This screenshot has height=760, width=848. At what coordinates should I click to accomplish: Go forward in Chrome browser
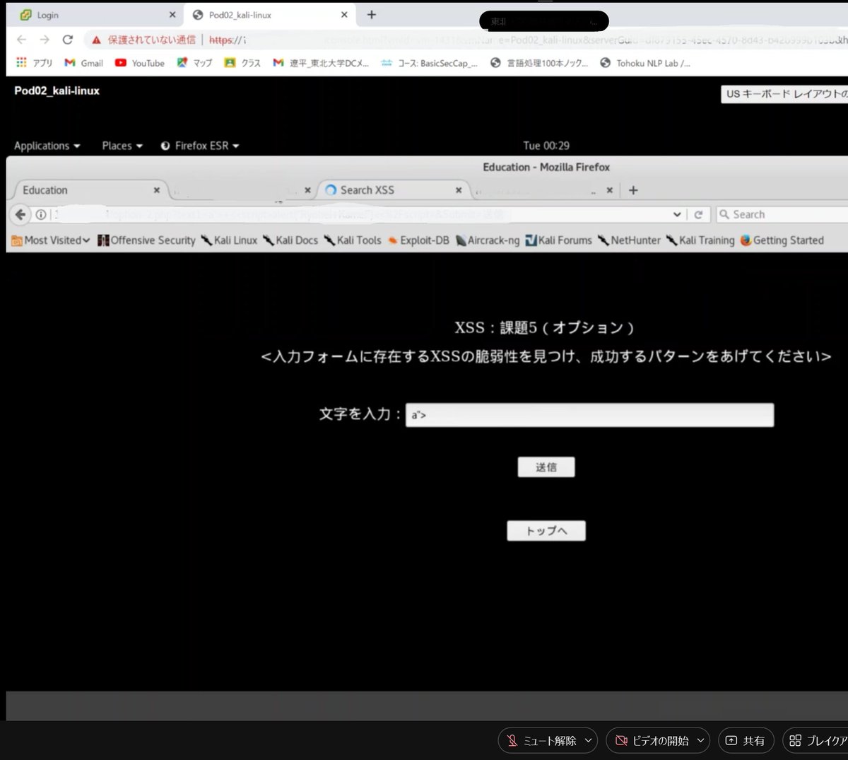(x=45, y=40)
